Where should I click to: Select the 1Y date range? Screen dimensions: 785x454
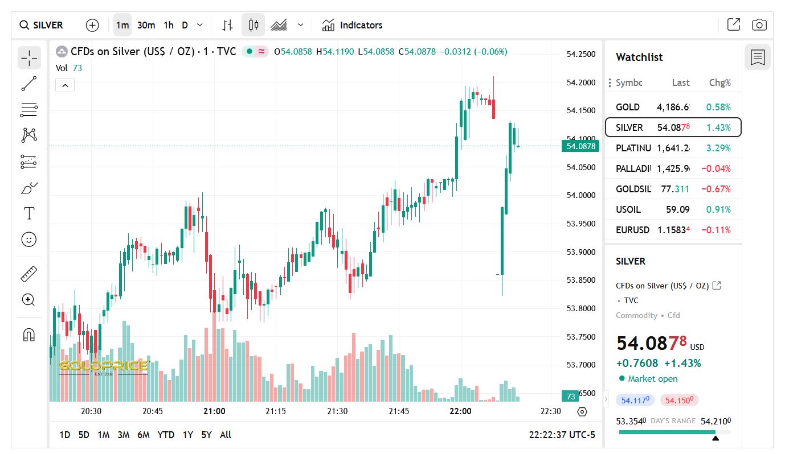point(187,435)
